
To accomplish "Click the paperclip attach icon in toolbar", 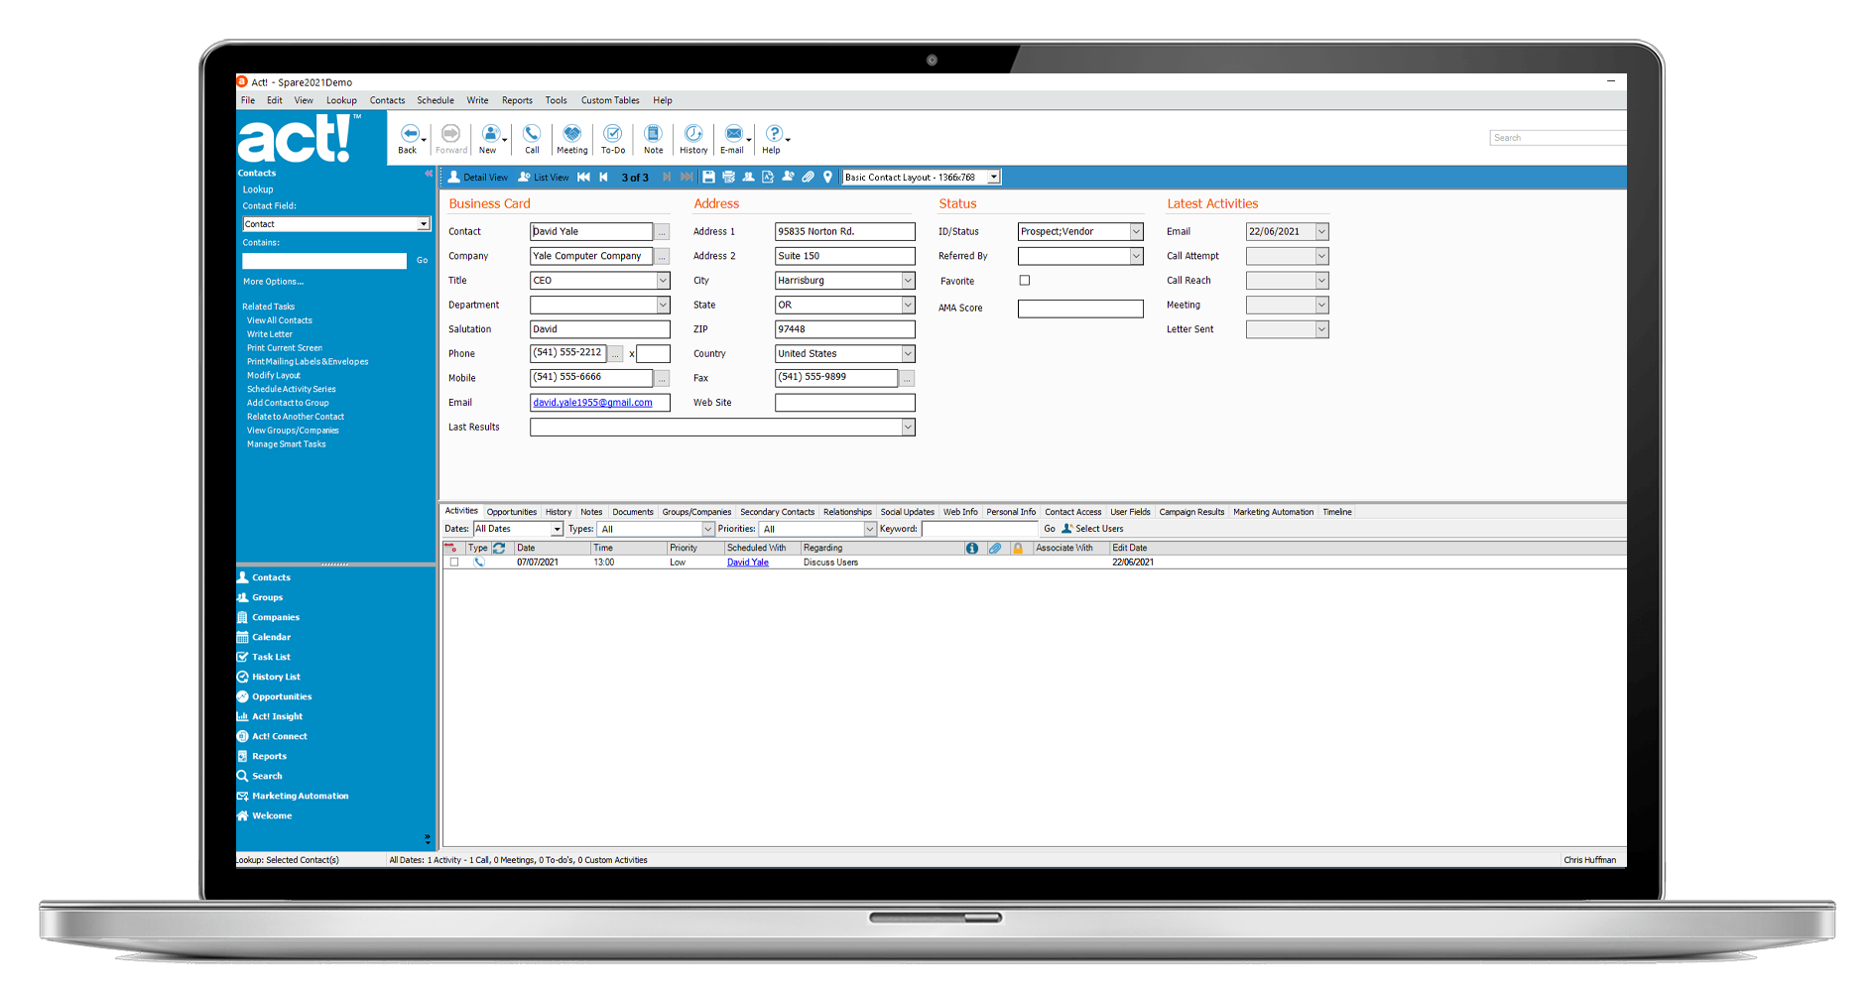I will (x=809, y=178).
